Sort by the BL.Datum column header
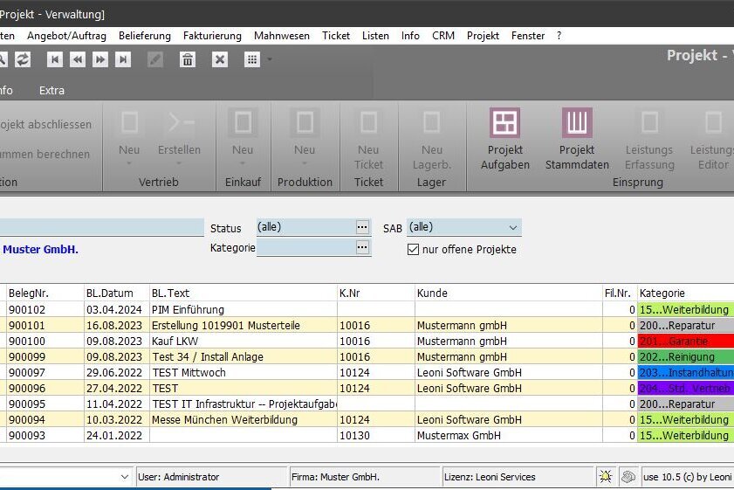This screenshot has width=734, height=490. tap(109, 293)
